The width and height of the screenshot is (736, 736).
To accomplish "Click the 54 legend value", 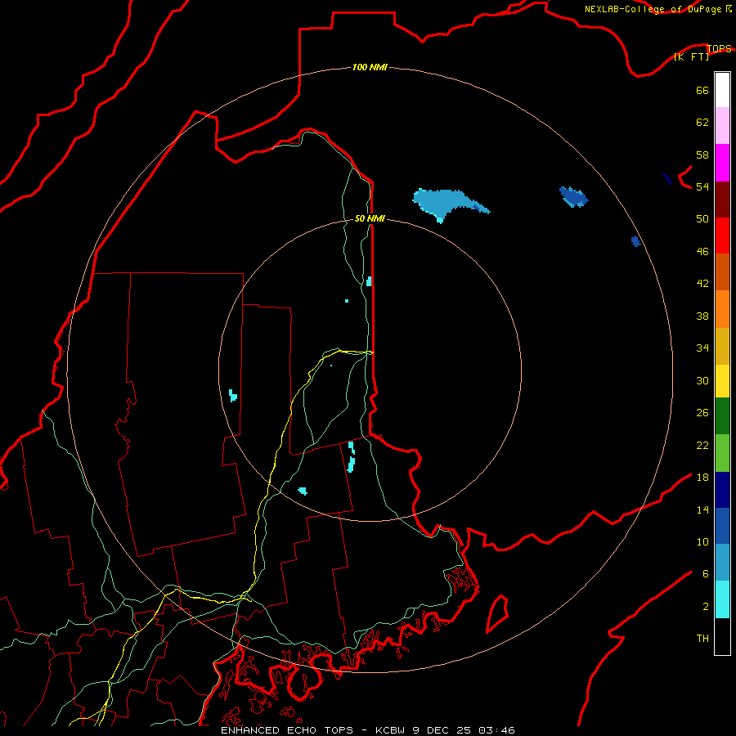I will (702, 187).
